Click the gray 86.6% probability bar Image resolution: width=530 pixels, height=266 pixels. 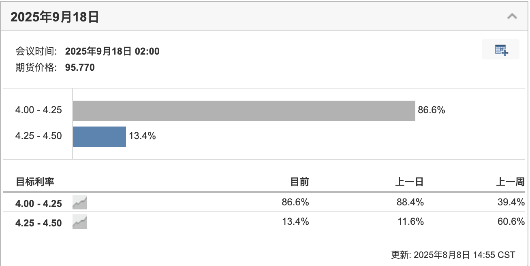[x=243, y=110]
